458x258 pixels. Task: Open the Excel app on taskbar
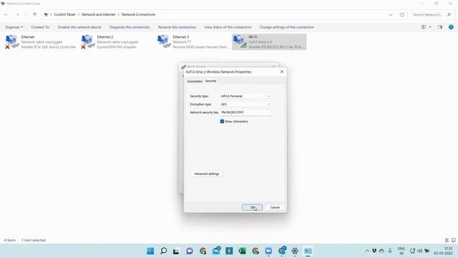click(242, 251)
